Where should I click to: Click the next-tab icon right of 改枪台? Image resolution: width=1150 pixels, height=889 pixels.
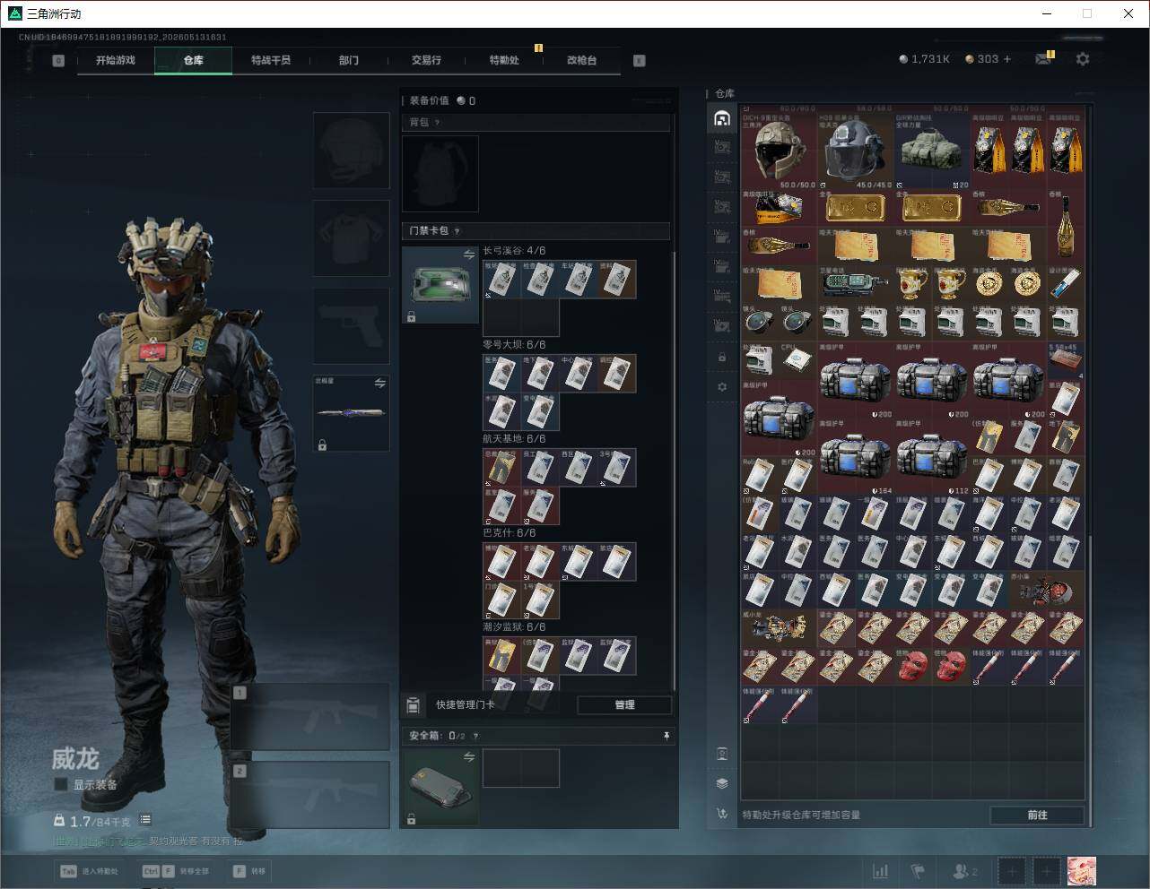point(640,61)
